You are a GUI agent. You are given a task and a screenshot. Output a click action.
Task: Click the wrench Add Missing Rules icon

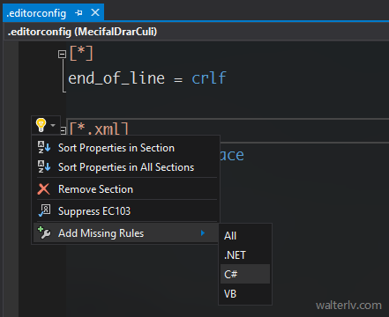click(44, 232)
